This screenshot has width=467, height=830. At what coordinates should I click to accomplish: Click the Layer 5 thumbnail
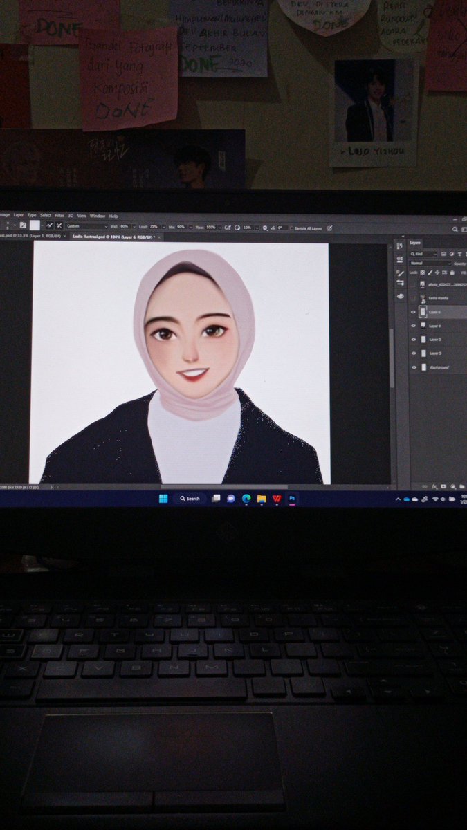pos(423,353)
